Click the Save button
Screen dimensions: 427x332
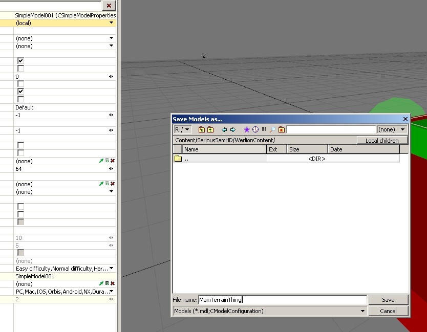388,300
